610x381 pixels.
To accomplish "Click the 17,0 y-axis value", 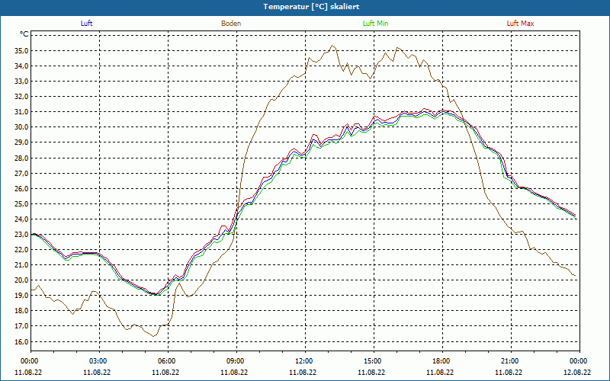I will (21, 326).
